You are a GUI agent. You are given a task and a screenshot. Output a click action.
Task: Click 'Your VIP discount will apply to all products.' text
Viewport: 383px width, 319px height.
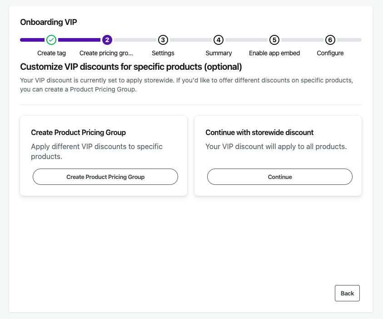pos(276,146)
